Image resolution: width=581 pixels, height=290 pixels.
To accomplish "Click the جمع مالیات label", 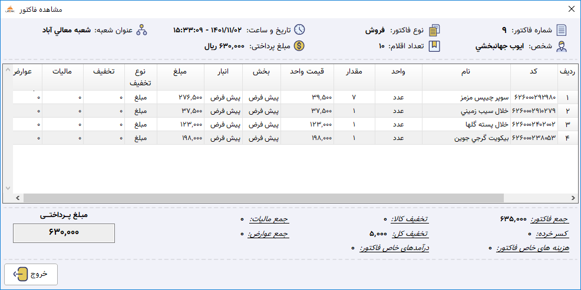I will point(269,219).
